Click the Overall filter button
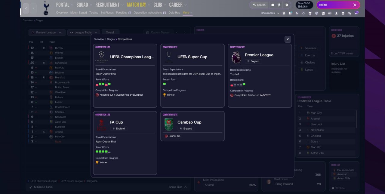The width and height of the screenshot is (385, 194). 110,32
